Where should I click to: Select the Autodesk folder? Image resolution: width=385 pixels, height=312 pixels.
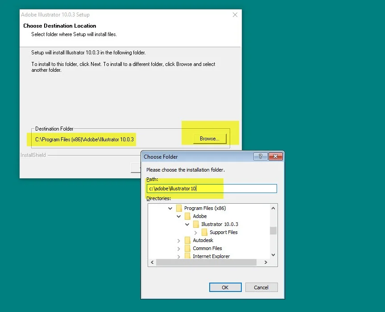203,240
